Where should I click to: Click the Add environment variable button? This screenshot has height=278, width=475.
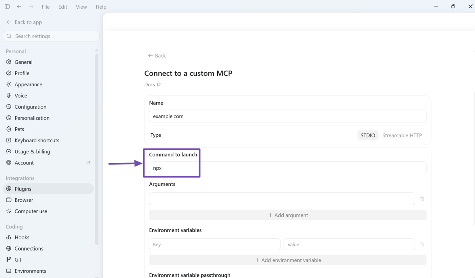point(288,260)
